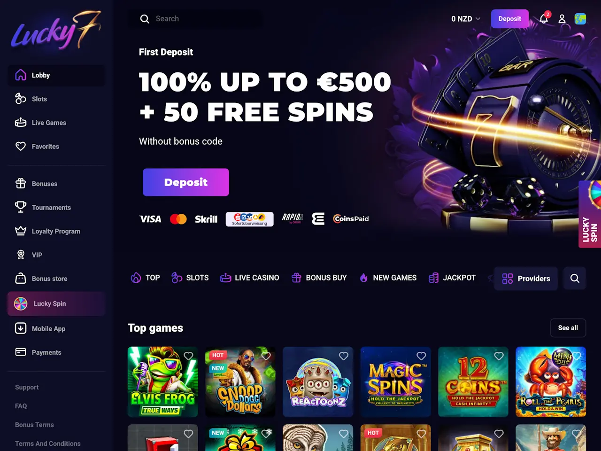601x451 pixels.
Task: Click the large Deposit banner button
Action: 186,182
